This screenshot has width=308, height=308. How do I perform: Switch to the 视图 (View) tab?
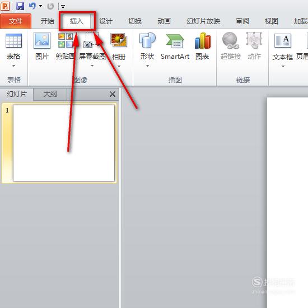click(272, 21)
